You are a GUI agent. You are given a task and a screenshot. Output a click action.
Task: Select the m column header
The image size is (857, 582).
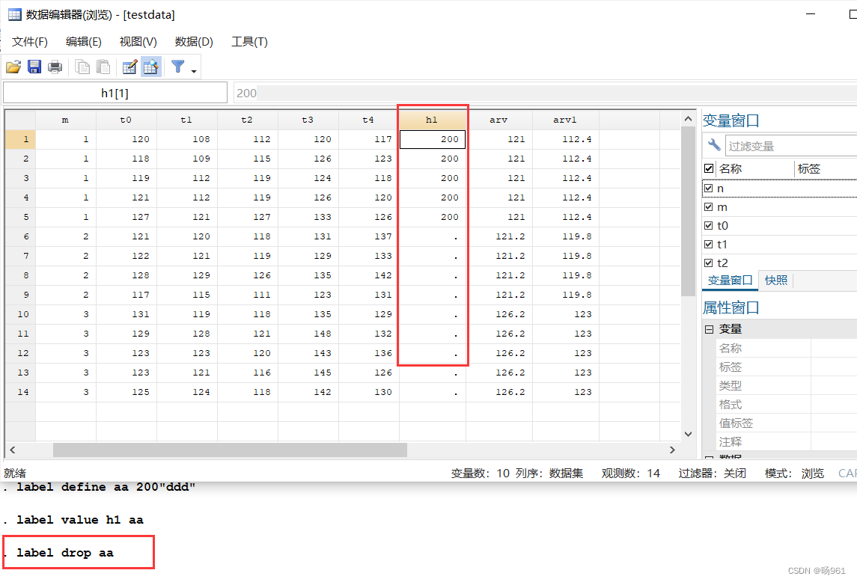coord(66,120)
